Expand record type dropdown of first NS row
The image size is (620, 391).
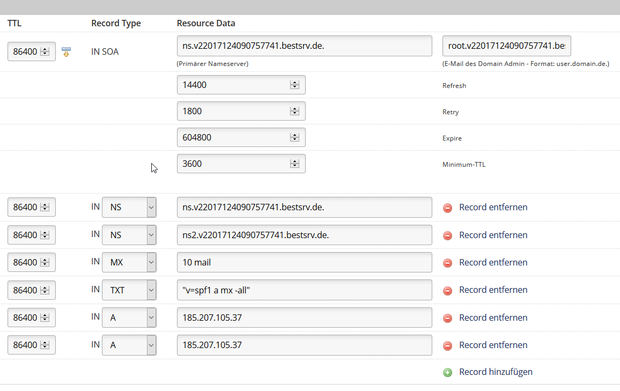(151, 207)
